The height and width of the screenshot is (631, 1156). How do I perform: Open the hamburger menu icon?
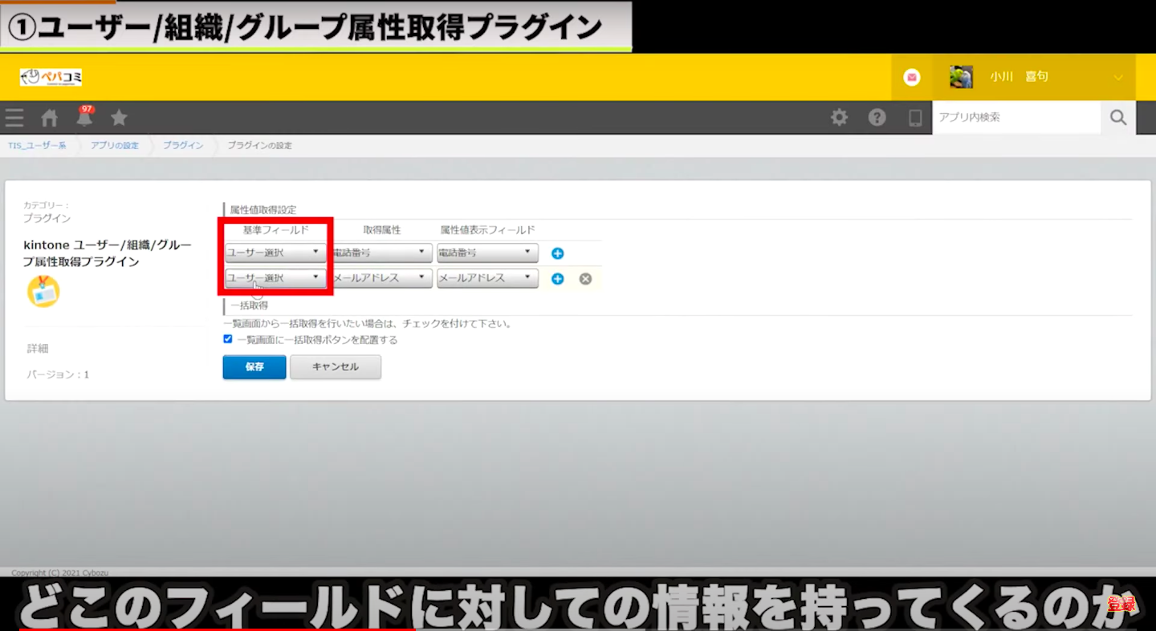pyautogui.click(x=14, y=118)
